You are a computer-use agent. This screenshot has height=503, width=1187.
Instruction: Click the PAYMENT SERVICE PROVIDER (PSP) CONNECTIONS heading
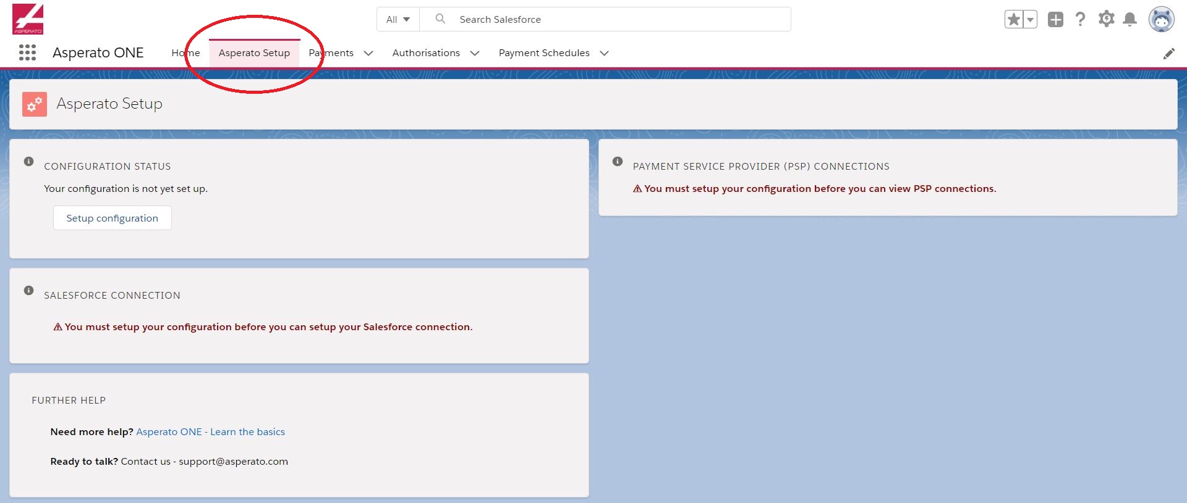click(x=761, y=167)
